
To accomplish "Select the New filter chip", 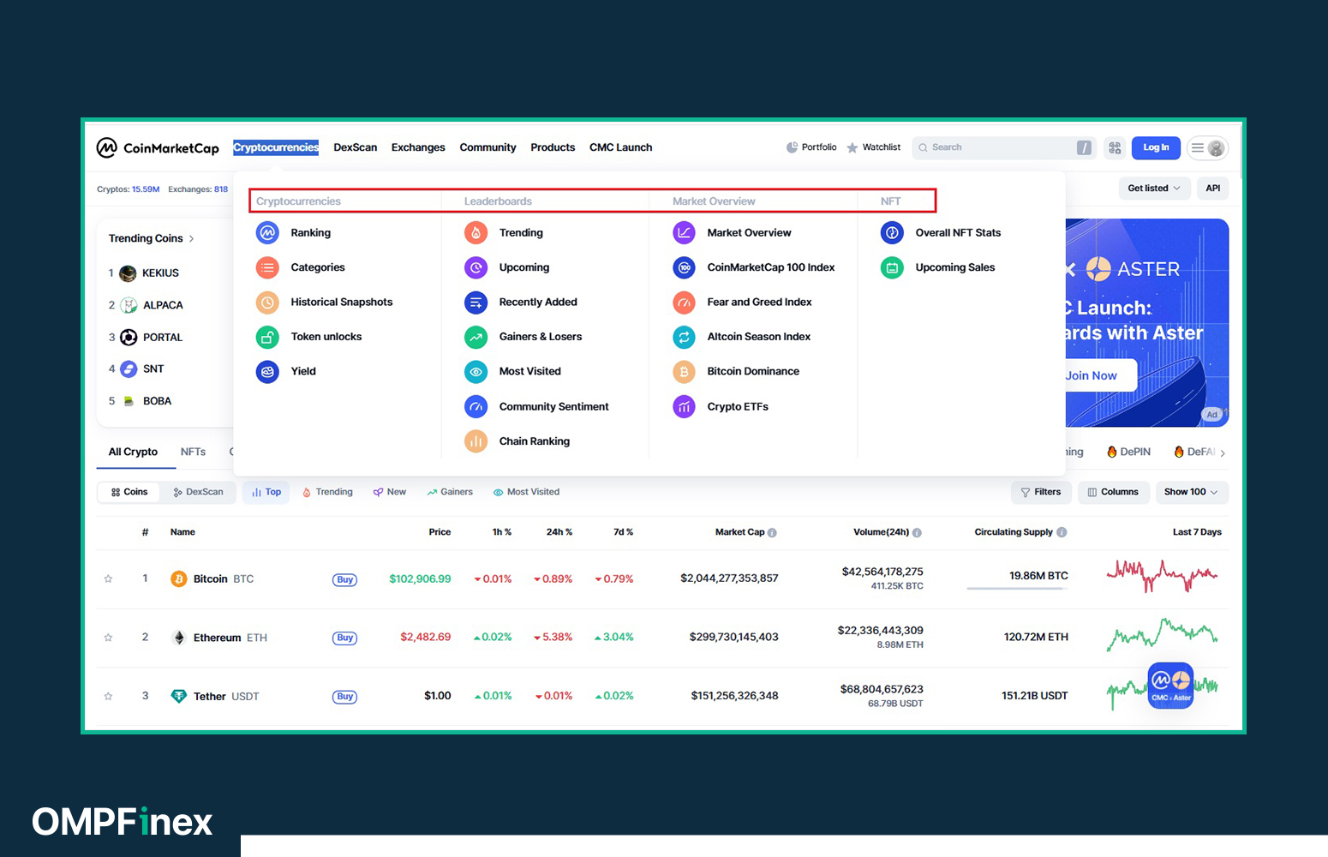I will (390, 492).
